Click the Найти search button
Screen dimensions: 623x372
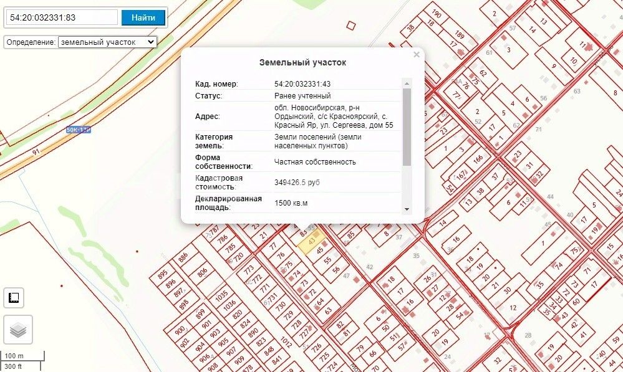click(143, 18)
